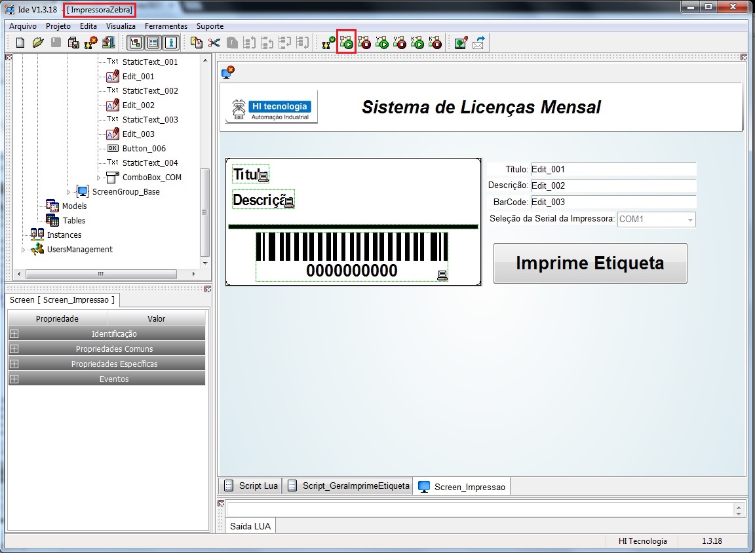Click the Título Edit_001 field
Screen dimensions: 755x553
click(613, 170)
